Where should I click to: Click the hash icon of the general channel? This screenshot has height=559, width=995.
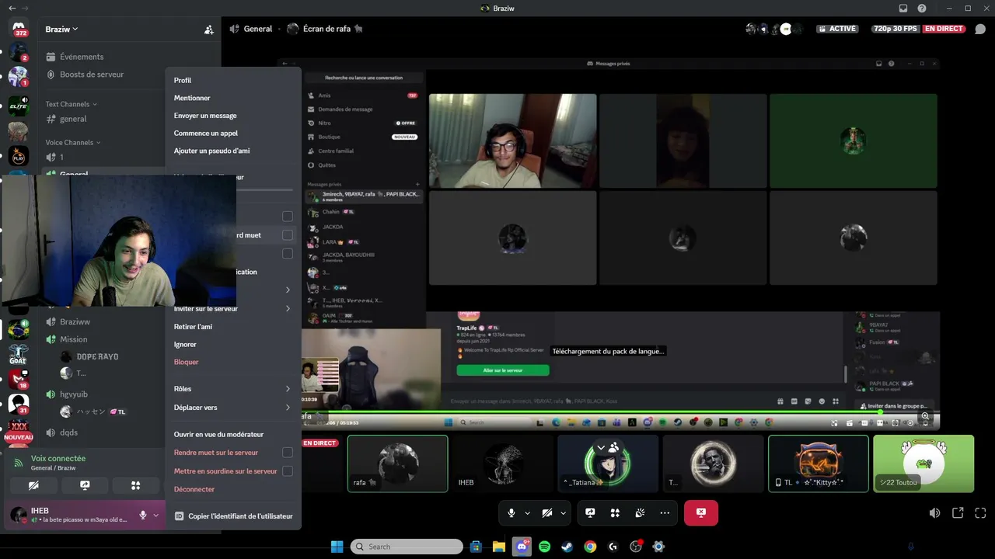[51, 119]
